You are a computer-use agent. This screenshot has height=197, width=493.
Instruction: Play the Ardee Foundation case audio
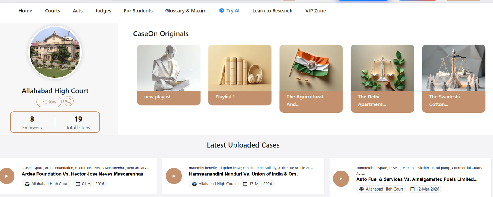coord(6,176)
